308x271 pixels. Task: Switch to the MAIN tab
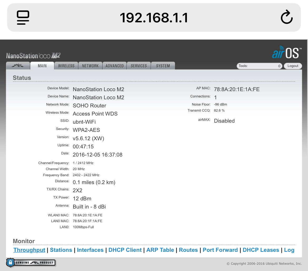pos(42,66)
